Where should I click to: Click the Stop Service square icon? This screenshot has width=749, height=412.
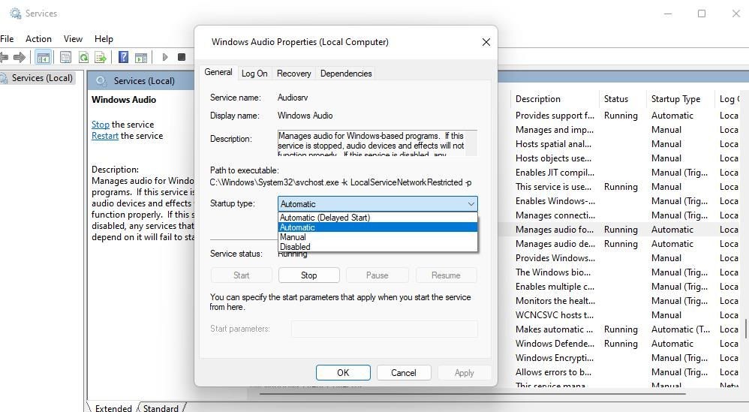[182, 57]
